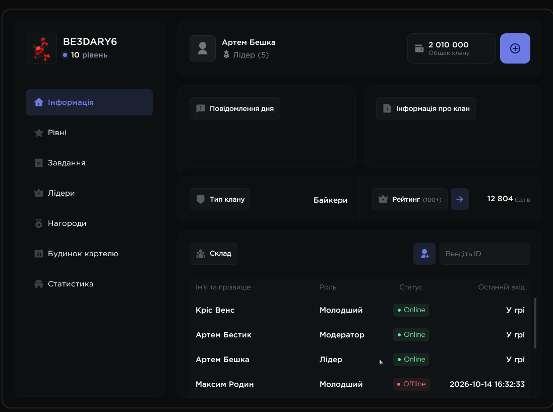Screen dimensions: 553x412
Task: Open the Інформація menu section
Action: pos(89,102)
